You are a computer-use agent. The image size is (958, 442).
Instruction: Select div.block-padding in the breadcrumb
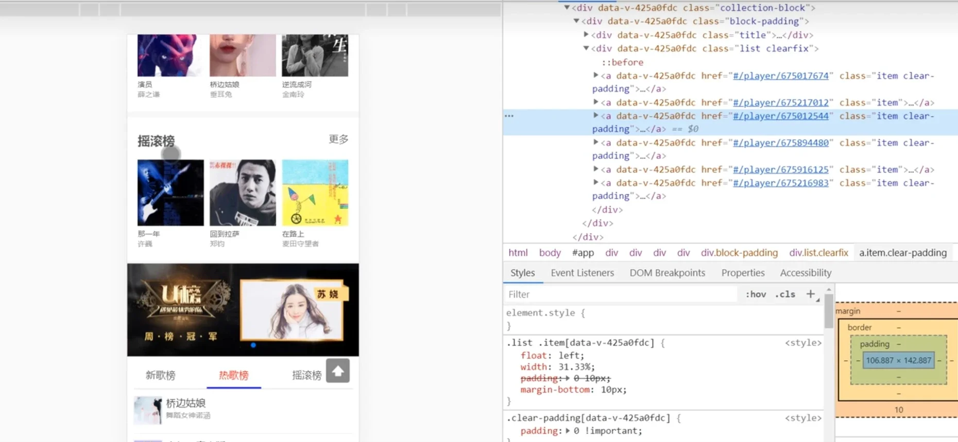pos(739,252)
